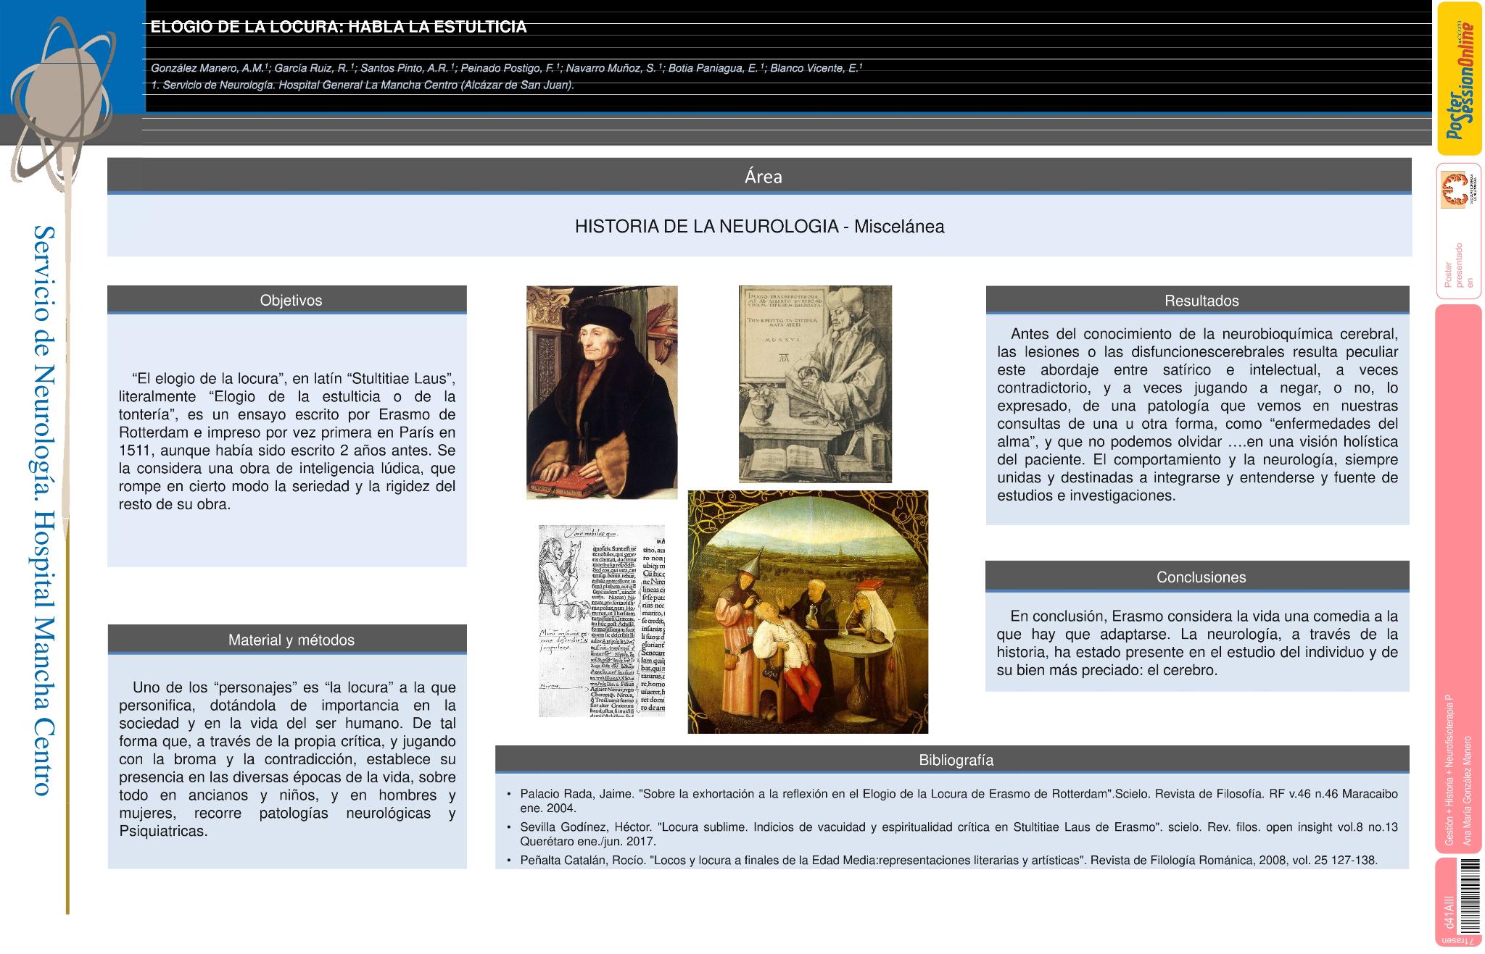Select the 'Área' section header
The image size is (1485, 954).
pyautogui.click(x=759, y=176)
